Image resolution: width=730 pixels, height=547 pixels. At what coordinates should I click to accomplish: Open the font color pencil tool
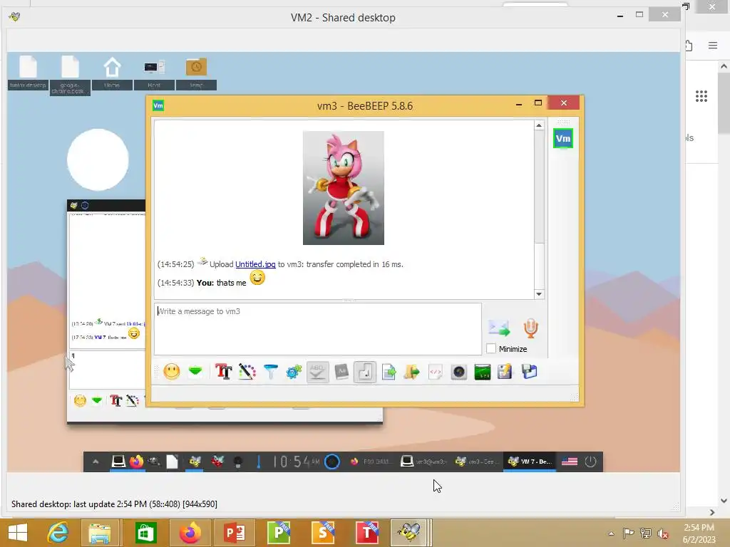pyautogui.click(x=247, y=372)
